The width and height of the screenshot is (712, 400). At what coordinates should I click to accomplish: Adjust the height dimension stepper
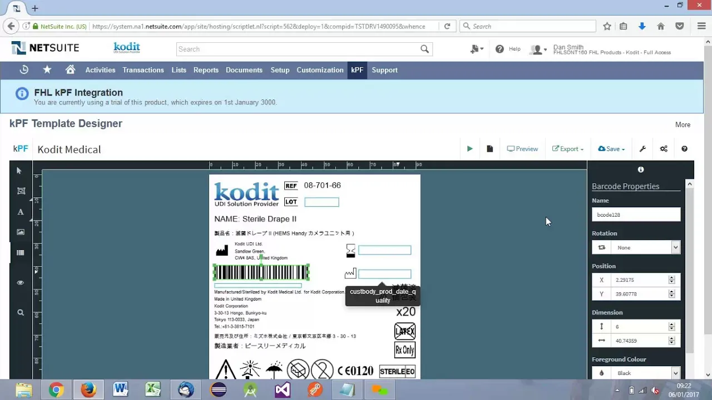pos(671,327)
